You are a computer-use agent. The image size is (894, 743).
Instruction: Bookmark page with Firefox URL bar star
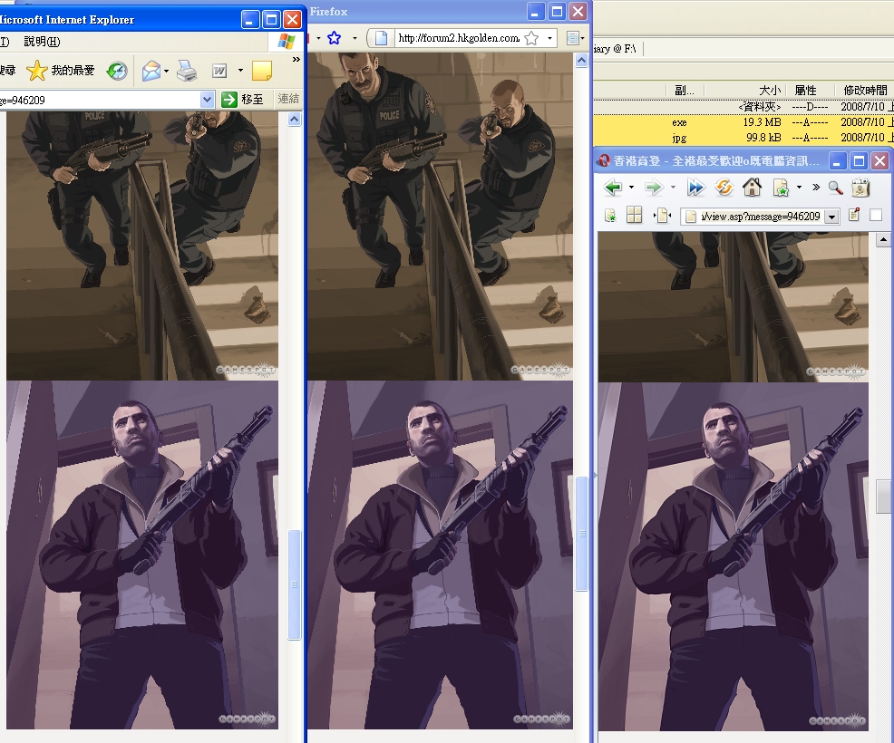click(x=531, y=38)
